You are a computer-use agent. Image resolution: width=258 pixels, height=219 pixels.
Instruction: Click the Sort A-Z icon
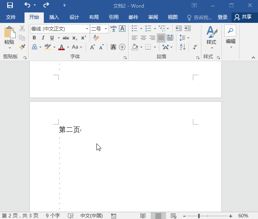[x=182, y=47]
